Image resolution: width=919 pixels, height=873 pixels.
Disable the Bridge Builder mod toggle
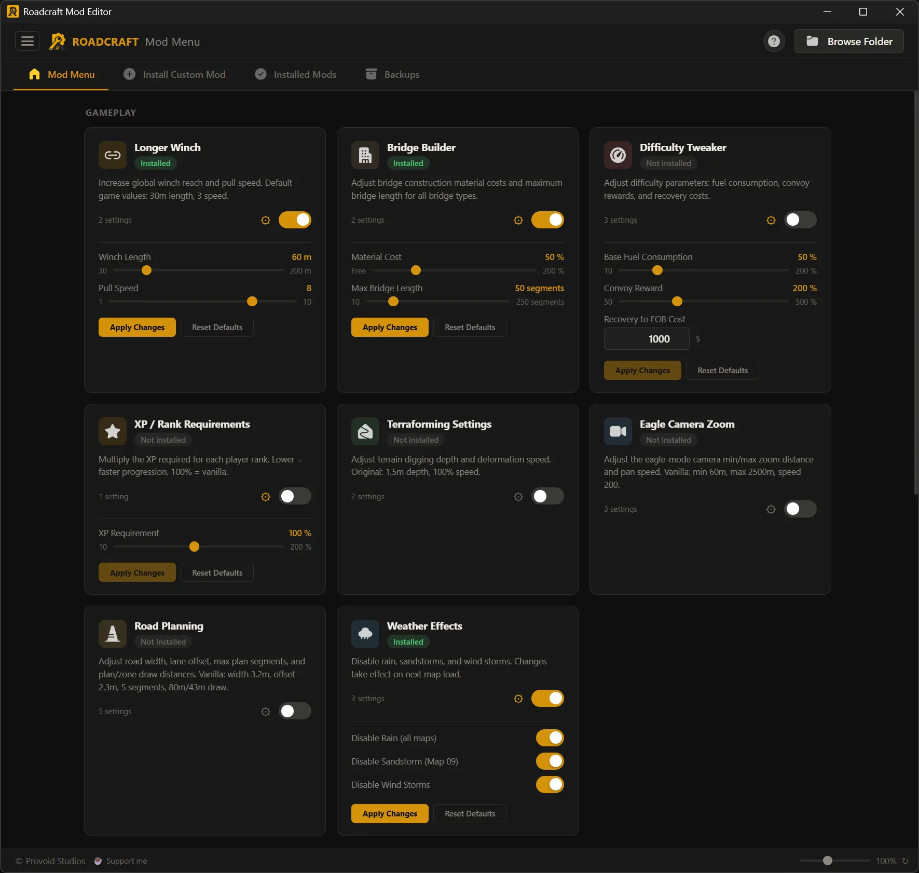pos(547,220)
